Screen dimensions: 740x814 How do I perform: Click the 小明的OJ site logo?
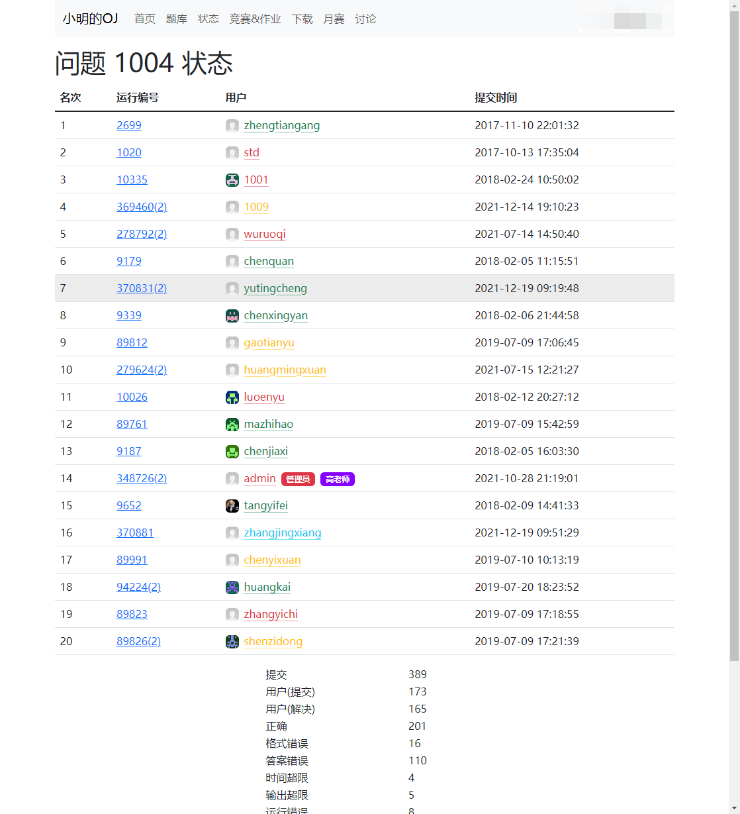click(x=90, y=19)
